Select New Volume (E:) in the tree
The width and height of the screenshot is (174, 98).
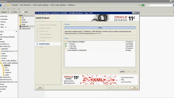pos(5,77)
